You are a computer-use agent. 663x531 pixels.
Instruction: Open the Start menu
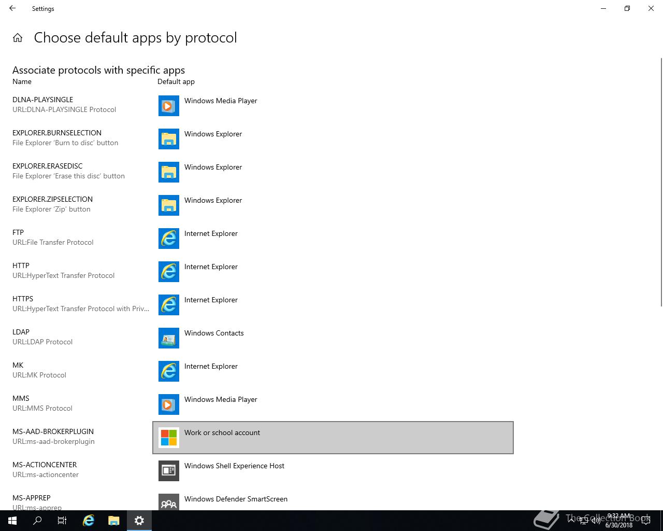12,521
